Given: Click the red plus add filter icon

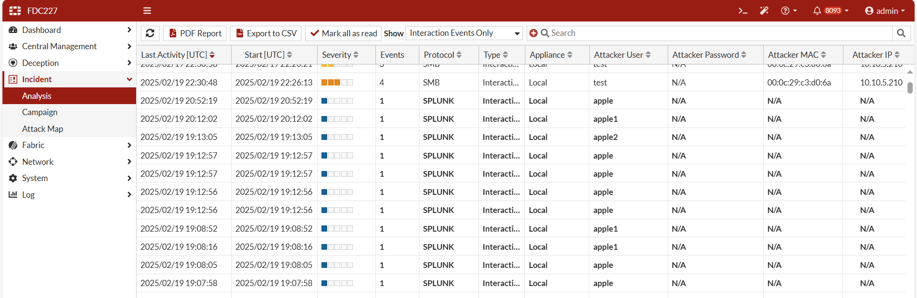Looking at the screenshot, I should (533, 33).
